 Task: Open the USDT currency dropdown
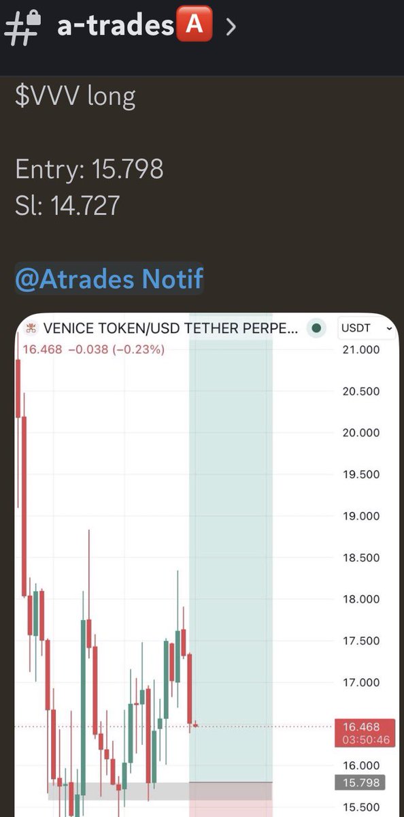pos(367,328)
